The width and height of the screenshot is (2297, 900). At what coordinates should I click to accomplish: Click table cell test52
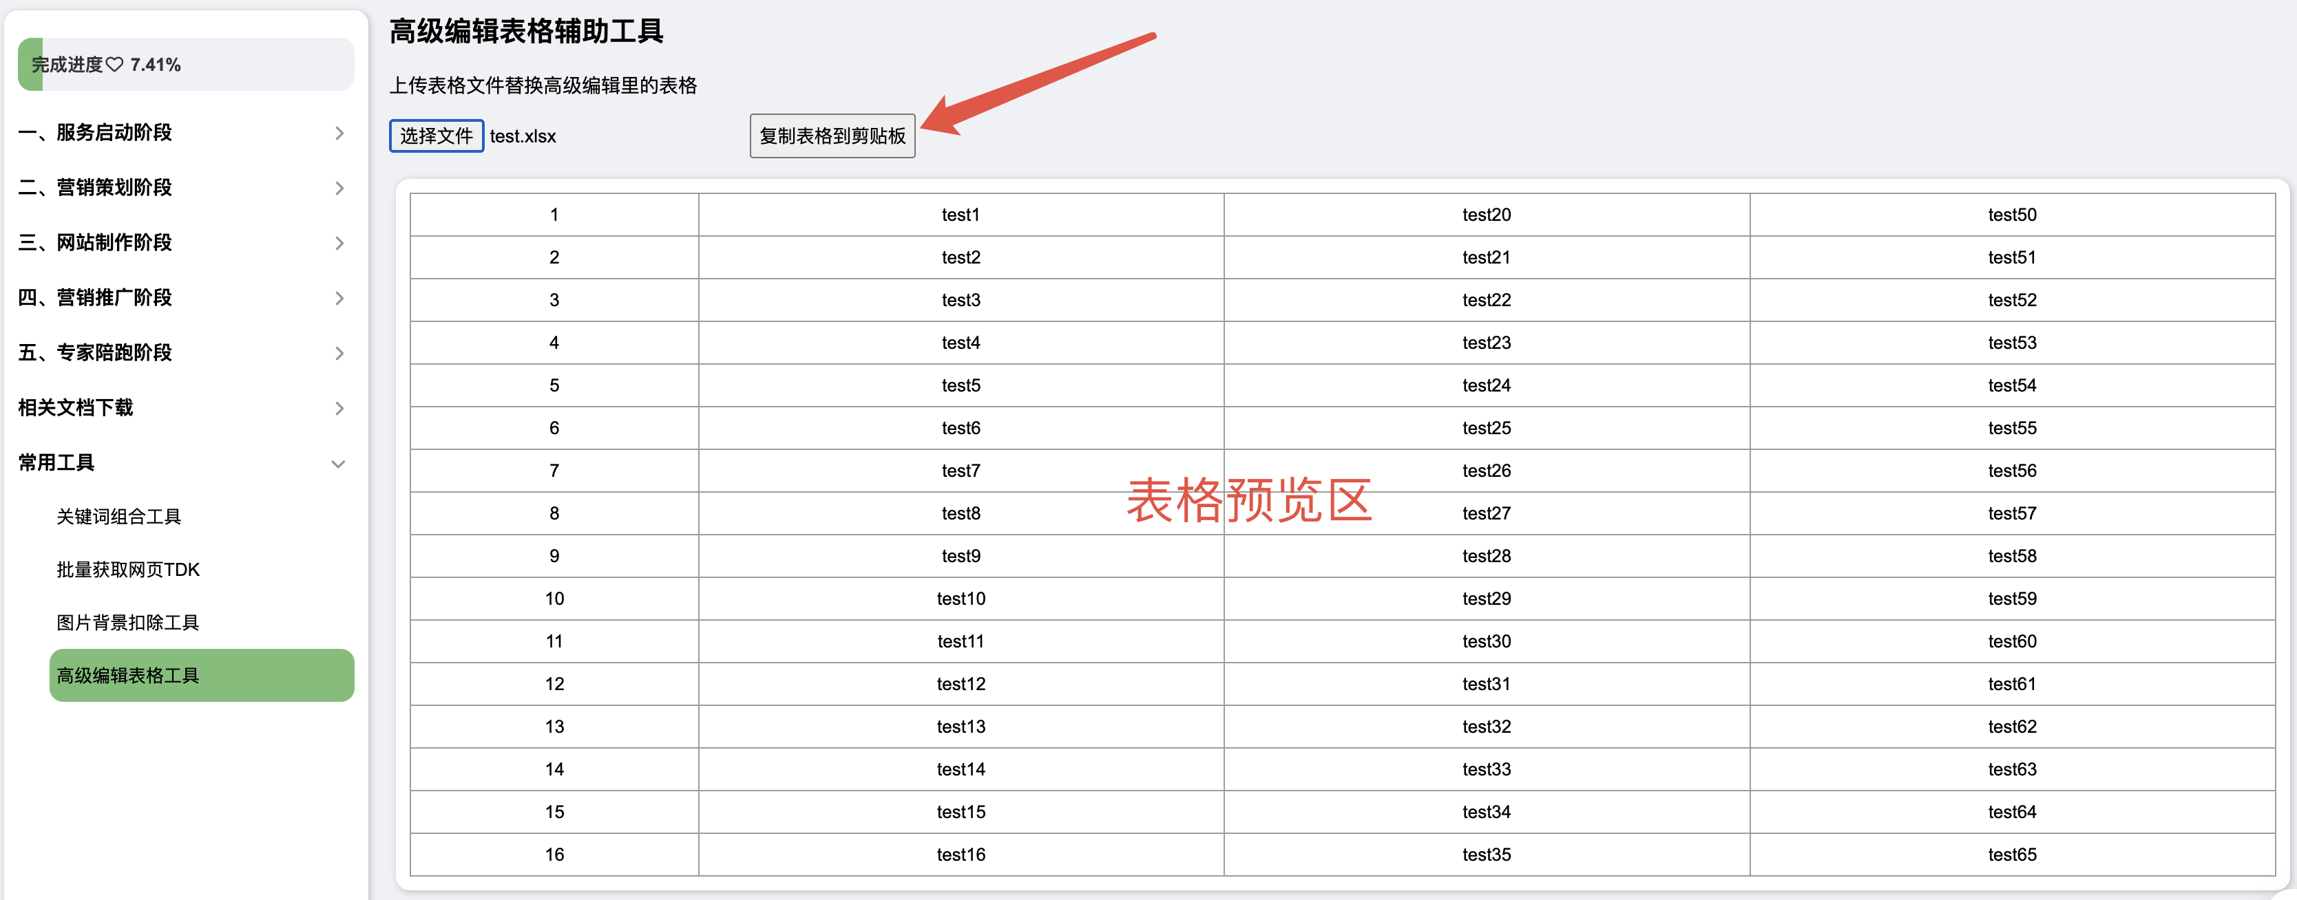click(2013, 300)
